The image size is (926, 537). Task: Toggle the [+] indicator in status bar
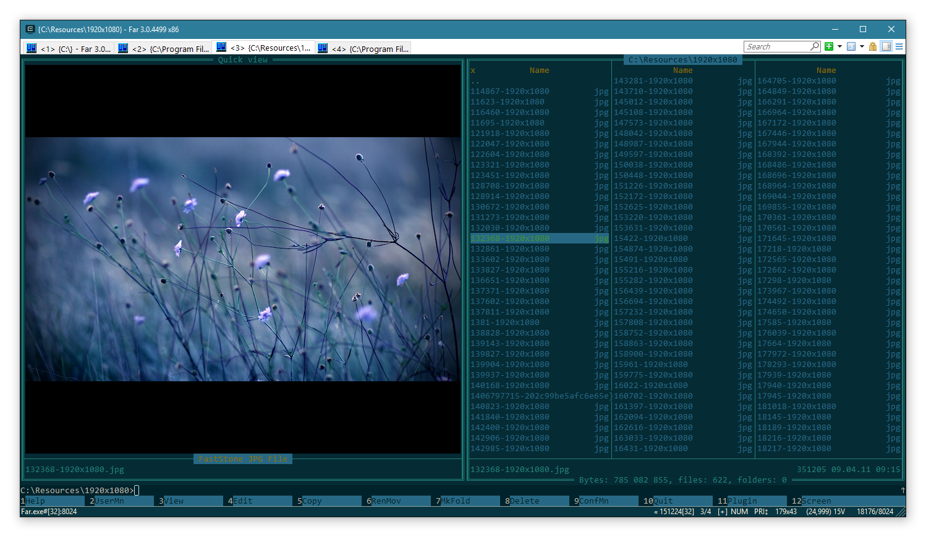(x=722, y=512)
